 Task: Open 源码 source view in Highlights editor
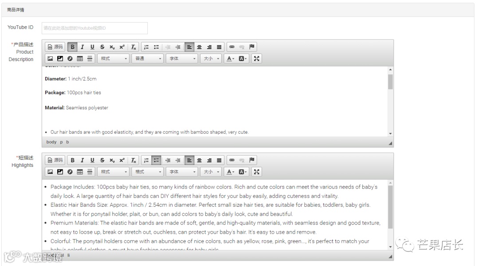[55, 160]
